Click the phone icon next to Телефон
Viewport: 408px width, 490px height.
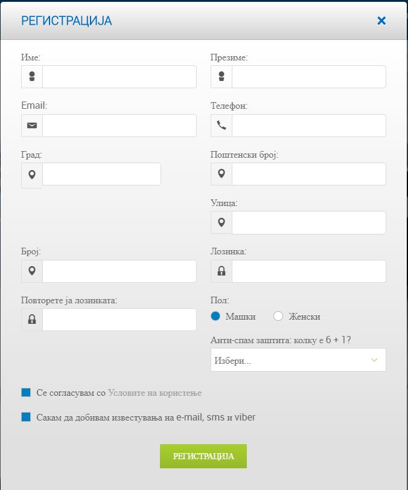[222, 125]
